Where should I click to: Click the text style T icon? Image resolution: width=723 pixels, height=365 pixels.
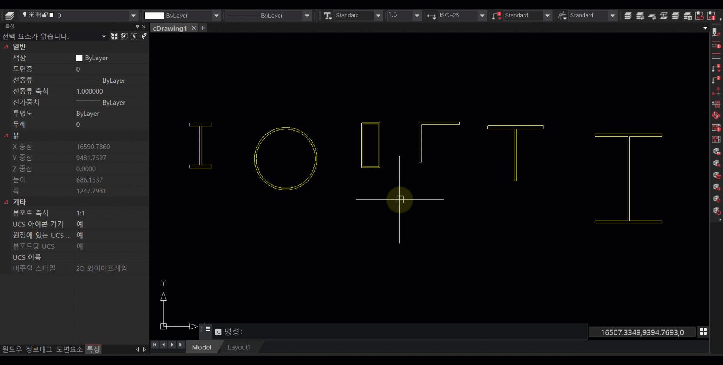click(x=328, y=16)
